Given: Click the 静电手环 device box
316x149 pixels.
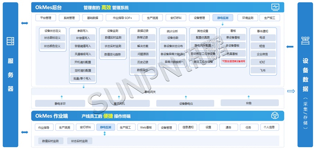Looking at the screenshot, I should [60, 103].
